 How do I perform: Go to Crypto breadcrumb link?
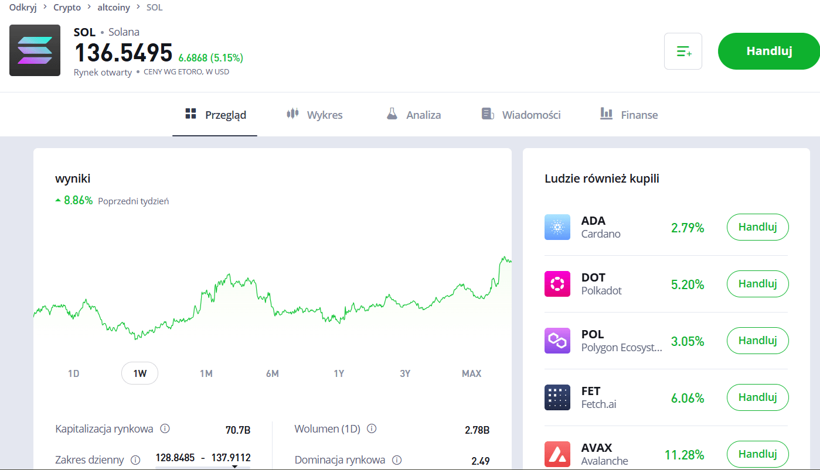(x=67, y=8)
